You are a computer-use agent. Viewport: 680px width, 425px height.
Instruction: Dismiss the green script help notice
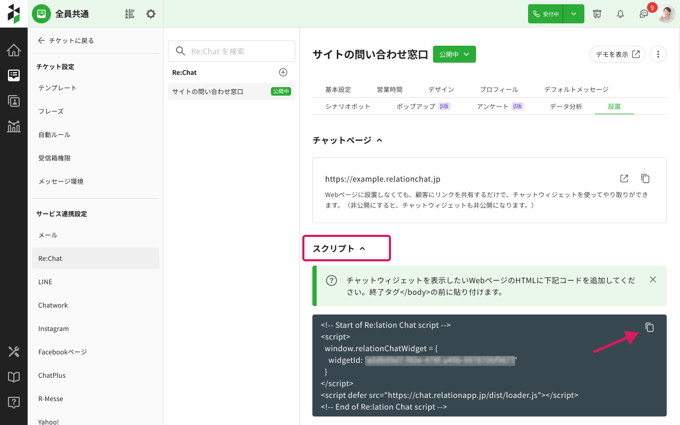click(x=653, y=279)
